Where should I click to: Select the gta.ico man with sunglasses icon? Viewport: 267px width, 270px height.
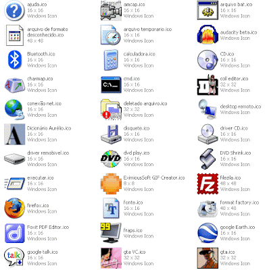pyautogui.click(x=208, y=258)
